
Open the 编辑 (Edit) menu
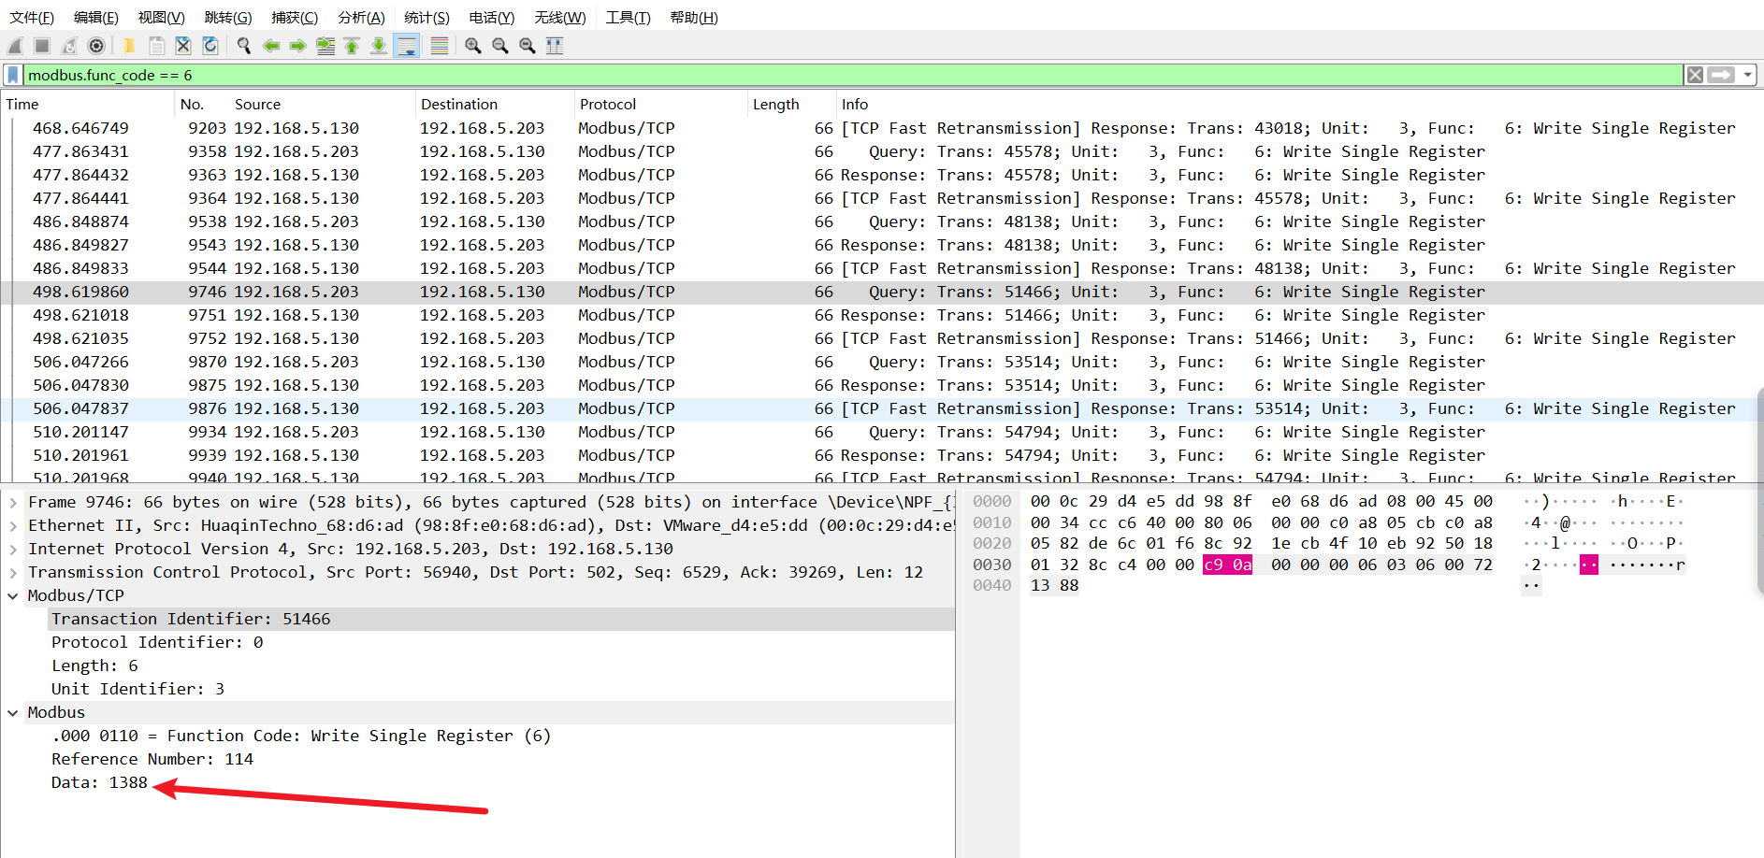(x=96, y=18)
